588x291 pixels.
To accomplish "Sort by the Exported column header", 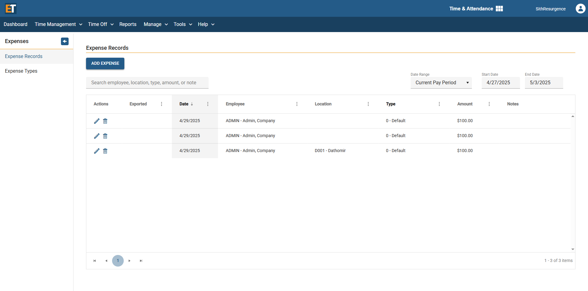I will [x=138, y=104].
